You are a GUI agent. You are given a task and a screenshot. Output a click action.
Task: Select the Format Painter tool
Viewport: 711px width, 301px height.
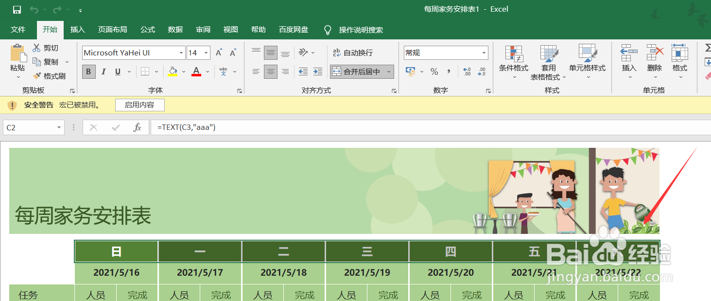(51, 76)
